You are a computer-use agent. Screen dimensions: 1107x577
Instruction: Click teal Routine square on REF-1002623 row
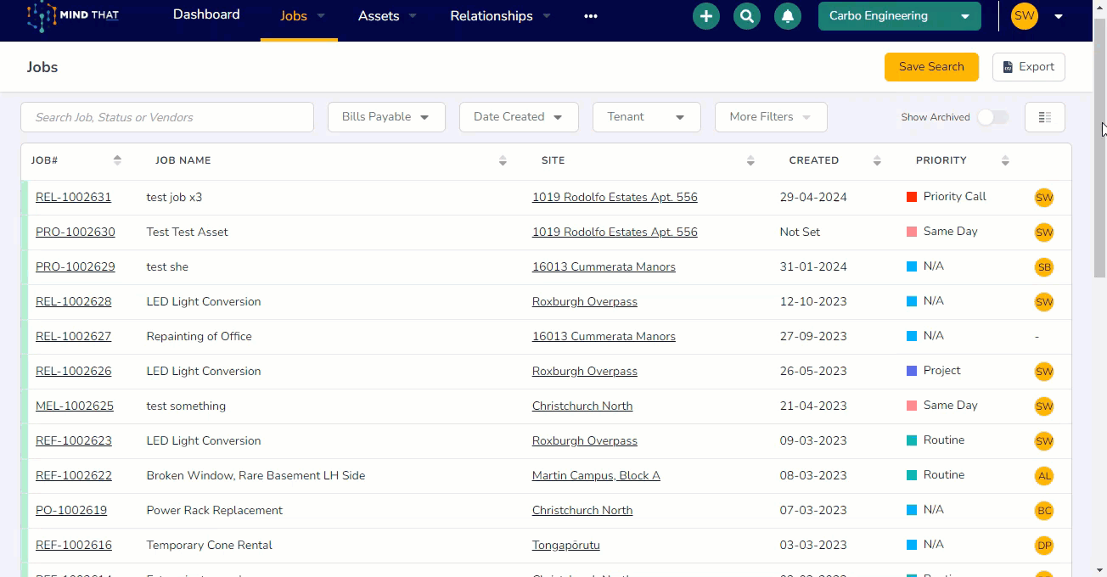click(912, 440)
